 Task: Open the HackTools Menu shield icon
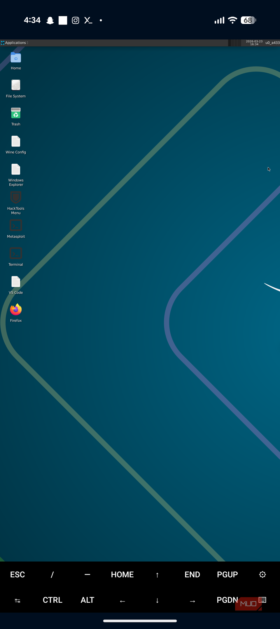click(16, 198)
